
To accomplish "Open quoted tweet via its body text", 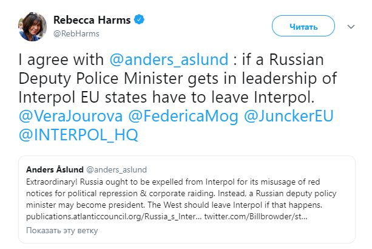I will (x=182, y=192).
